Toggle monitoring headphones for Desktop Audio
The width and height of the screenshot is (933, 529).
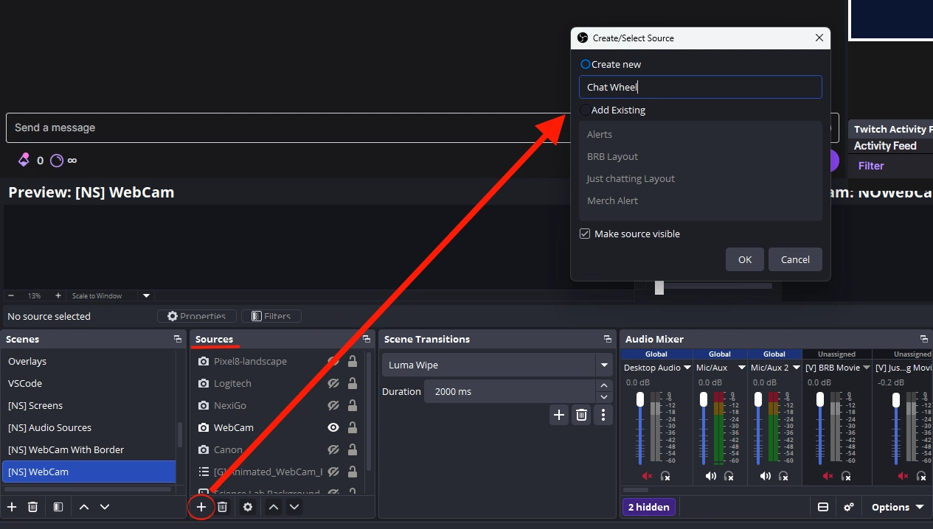point(665,477)
